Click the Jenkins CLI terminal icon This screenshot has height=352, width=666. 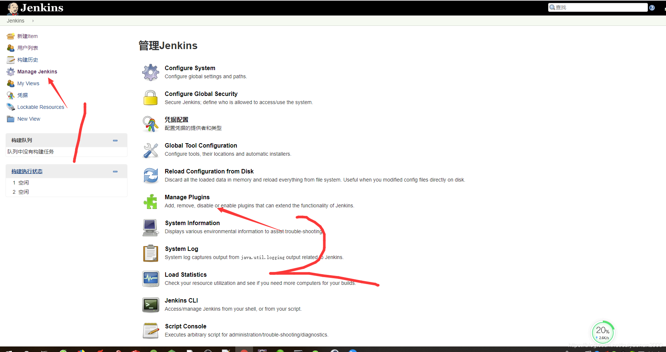point(151,305)
